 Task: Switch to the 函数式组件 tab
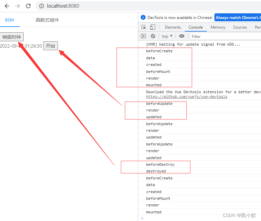coord(47,20)
